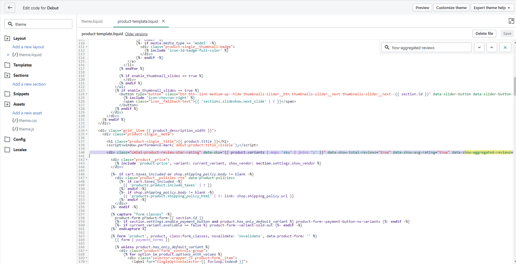The width and height of the screenshot is (516, 264).
Task: Open the Config folder icon
Action: 7,139
